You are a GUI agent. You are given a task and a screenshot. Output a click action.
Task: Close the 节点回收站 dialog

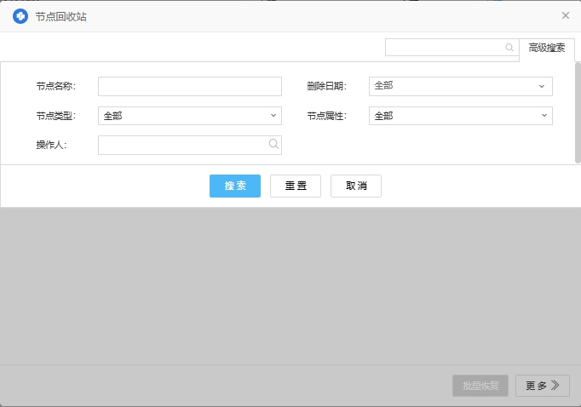point(566,15)
